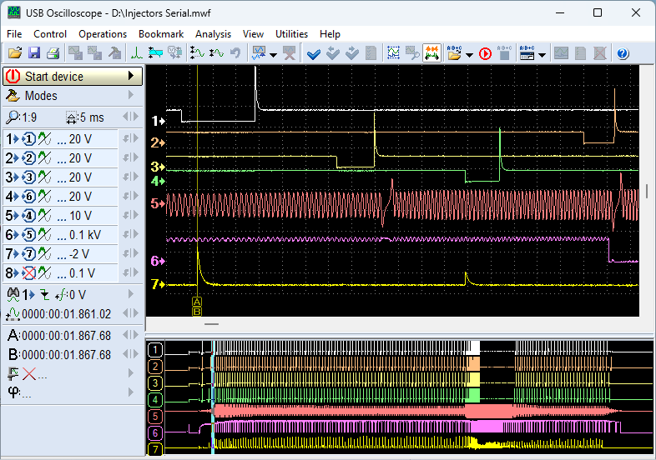Screen dimensions: 656x460
Task: Click the A:B+C folder script icon
Action: [454, 53]
